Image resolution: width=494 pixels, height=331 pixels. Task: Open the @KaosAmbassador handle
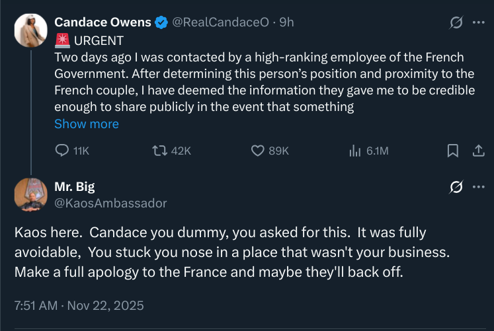(x=110, y=203)
